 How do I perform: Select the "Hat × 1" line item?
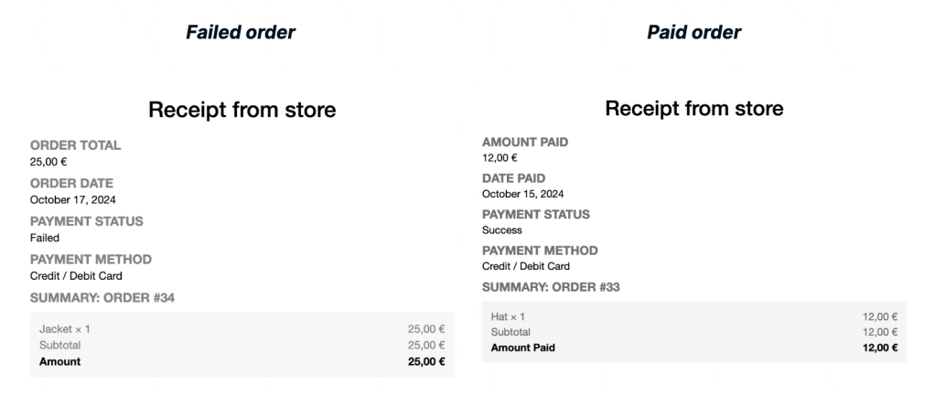(509, 317)
